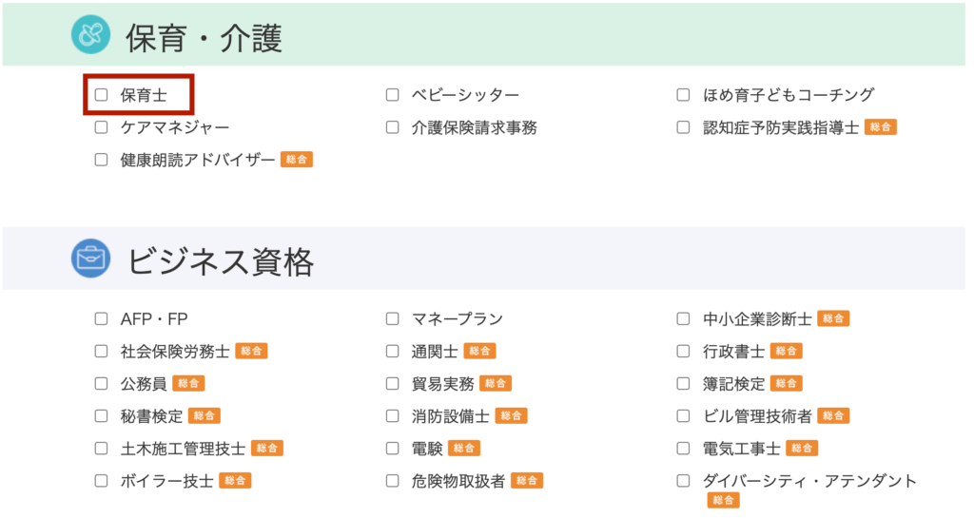
Task: Click the 総合 badge next to 認知症予防実践指導士
Action: [880, 127]
